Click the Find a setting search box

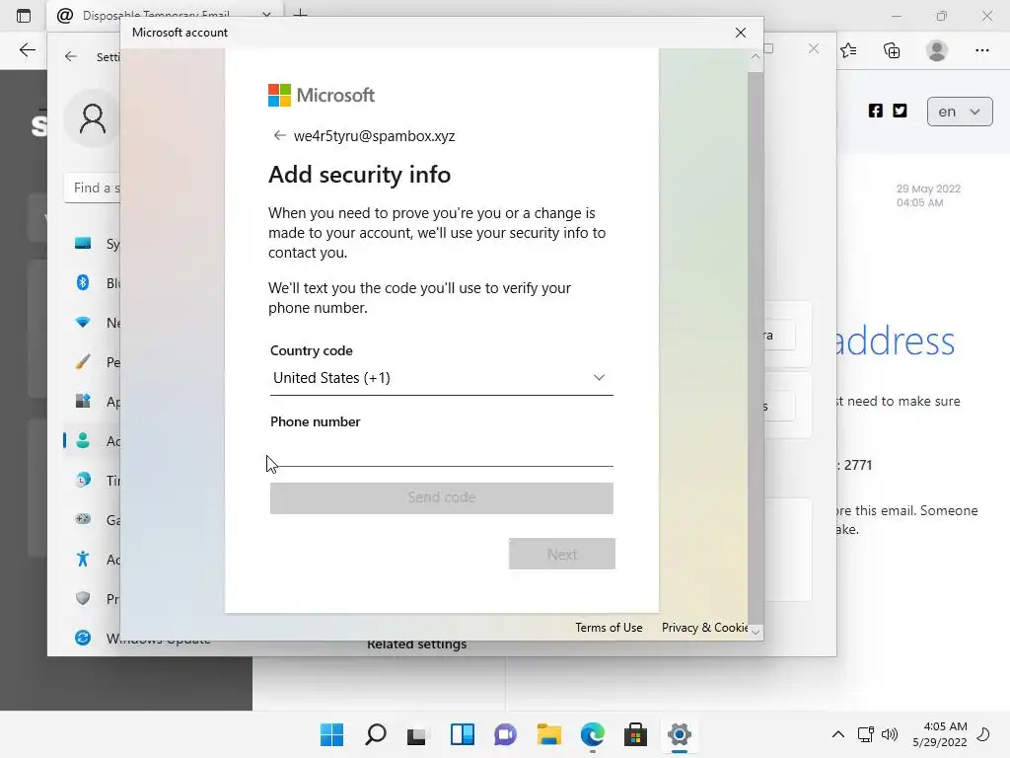click(x=92, y=188)
